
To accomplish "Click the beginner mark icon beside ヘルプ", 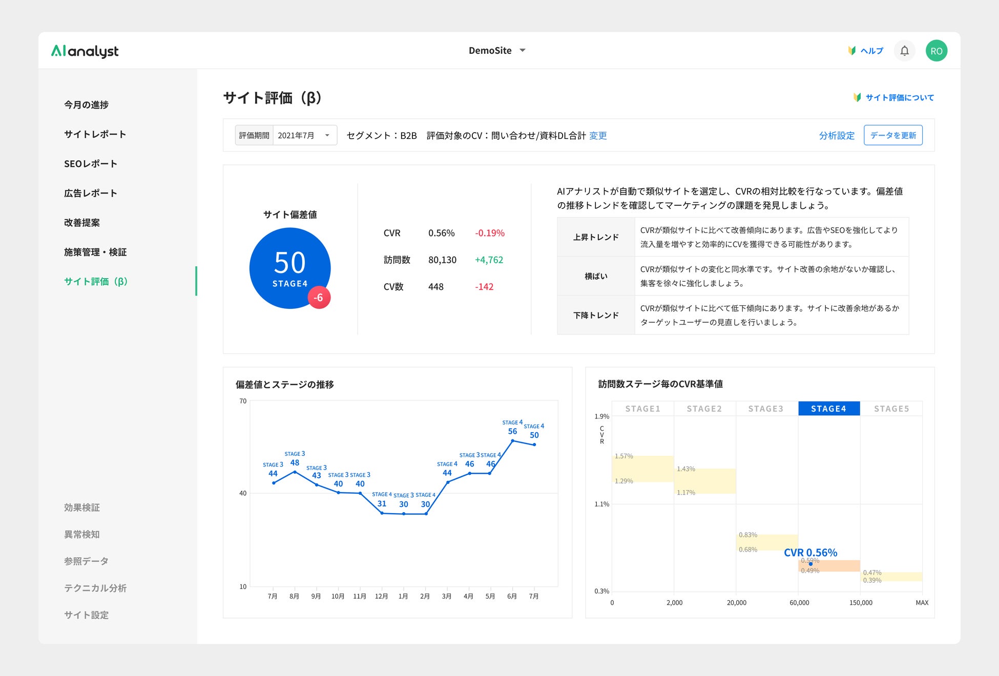I will tap(851, 51).
